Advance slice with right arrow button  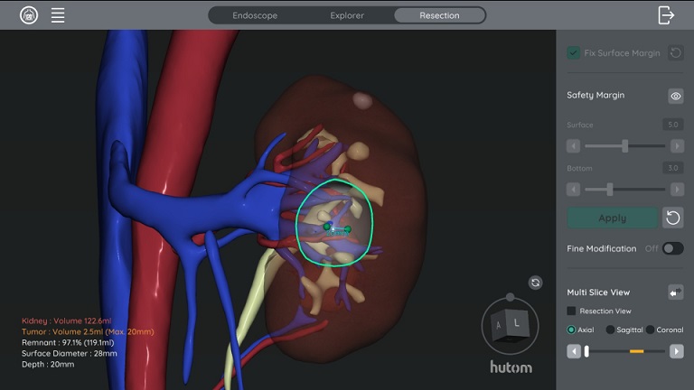tap(676, 351)
